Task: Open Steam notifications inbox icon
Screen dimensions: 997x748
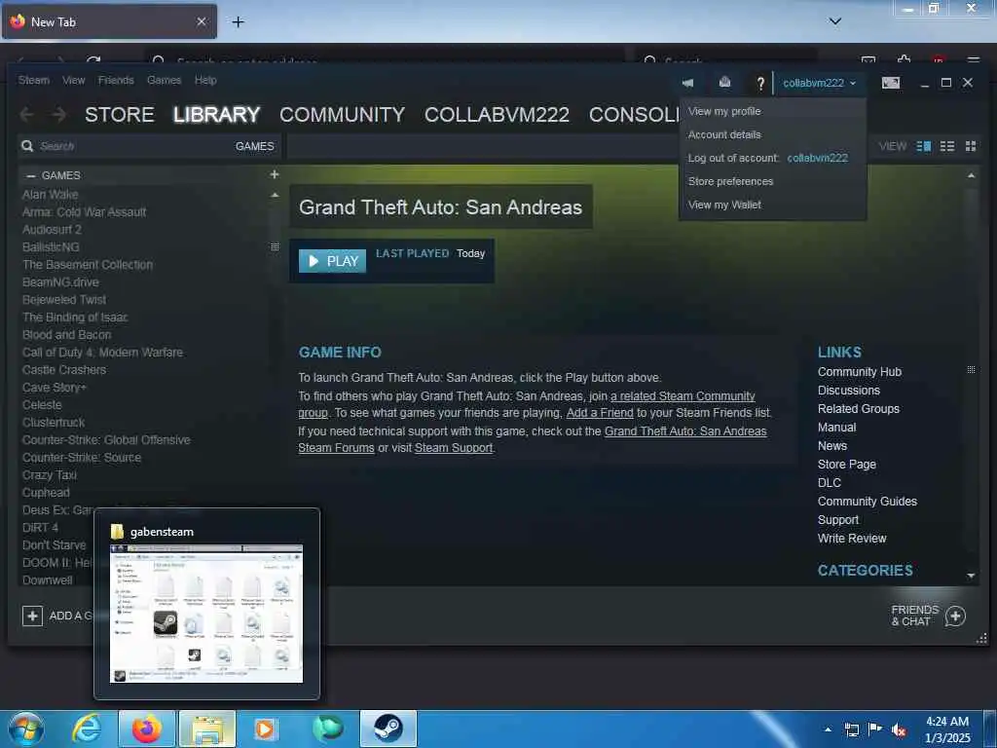Action: click(724, 82)
